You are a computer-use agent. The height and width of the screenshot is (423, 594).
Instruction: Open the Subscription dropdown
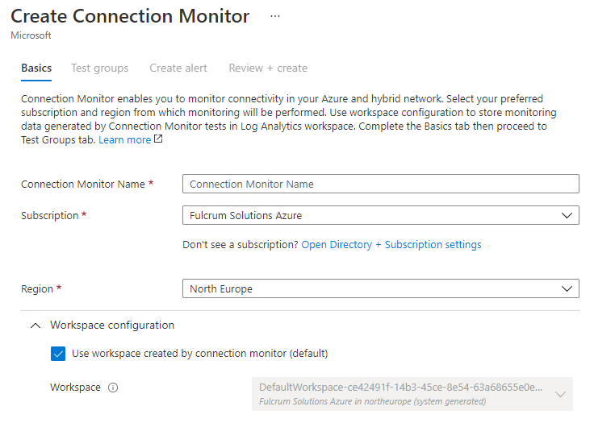[x=380, y=215]
